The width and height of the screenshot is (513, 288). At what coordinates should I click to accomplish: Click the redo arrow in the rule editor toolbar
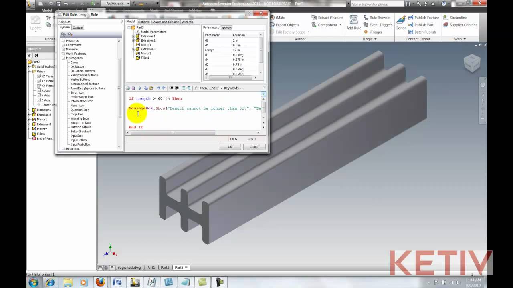click(164, 88)
